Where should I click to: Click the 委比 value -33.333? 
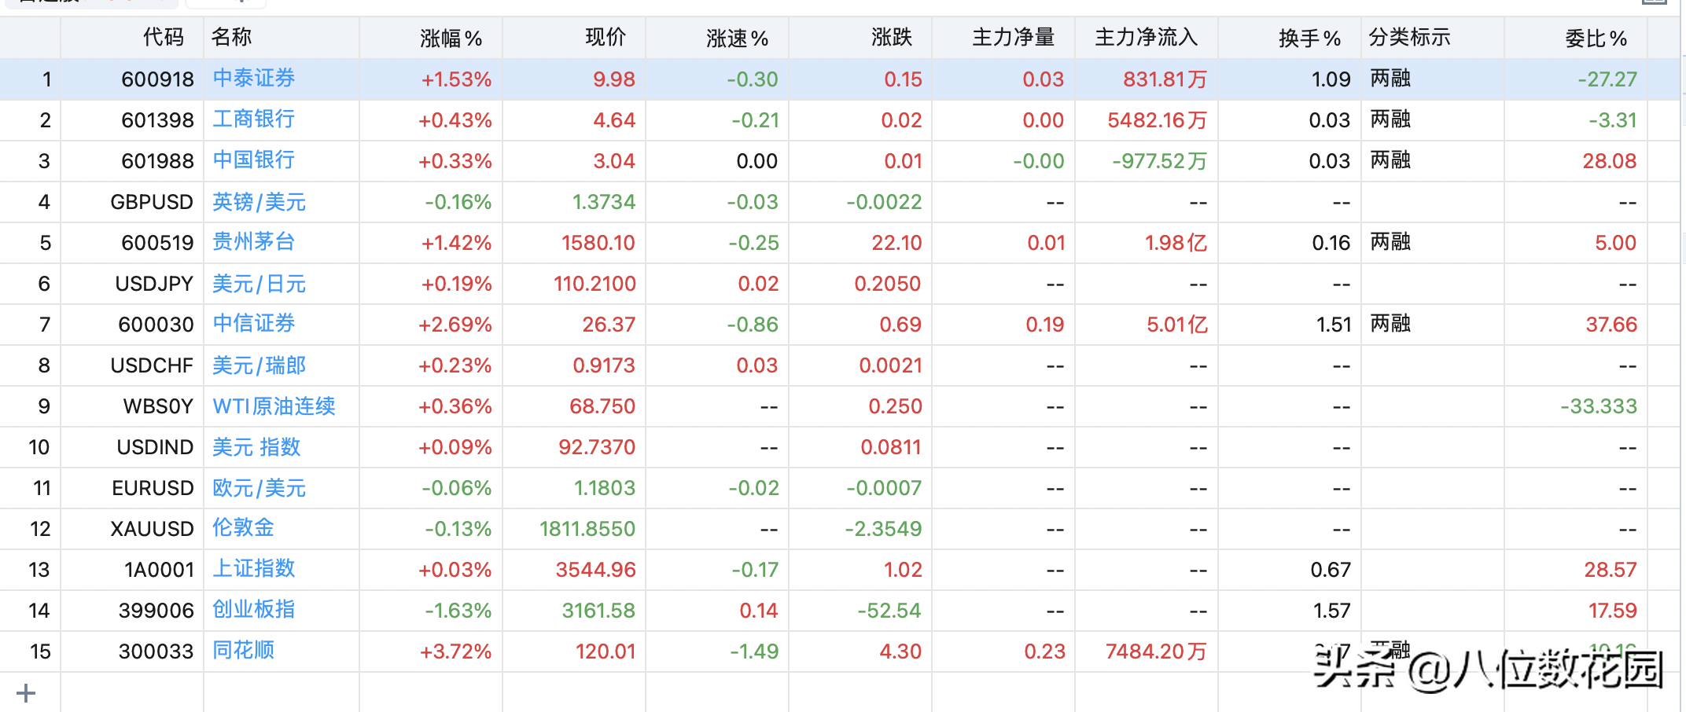pyautogui.click(x=1599, y=406)
